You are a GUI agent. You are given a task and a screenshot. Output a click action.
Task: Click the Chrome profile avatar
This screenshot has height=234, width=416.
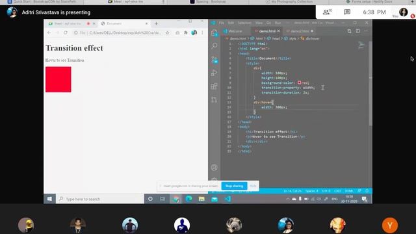pyautogui.click(x=194, y=32)
